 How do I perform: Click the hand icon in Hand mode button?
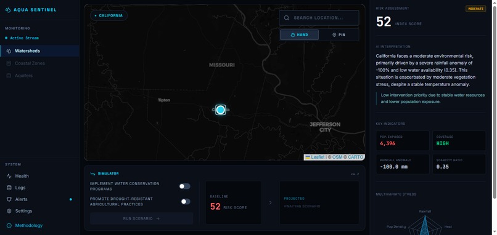292,35
